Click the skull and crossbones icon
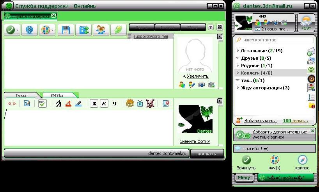319x192 pixels. pos(150,103)
